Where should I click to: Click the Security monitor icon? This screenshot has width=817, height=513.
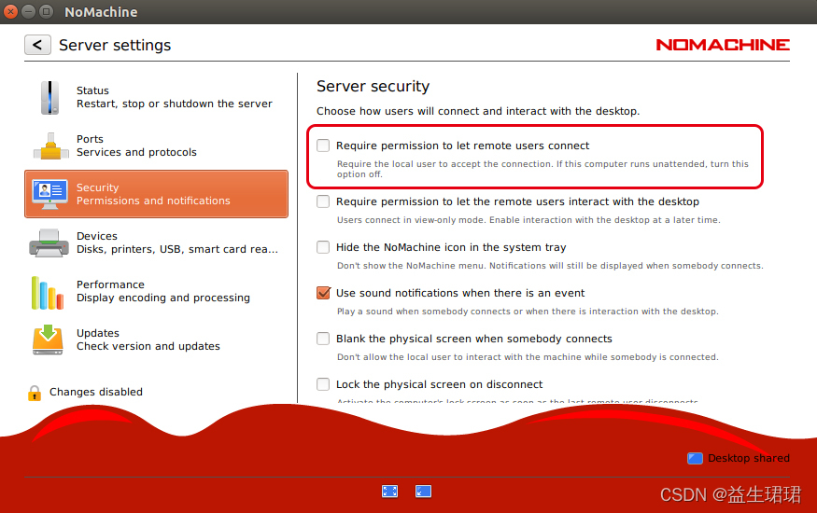pyautogui.click(x=50, y=194)
